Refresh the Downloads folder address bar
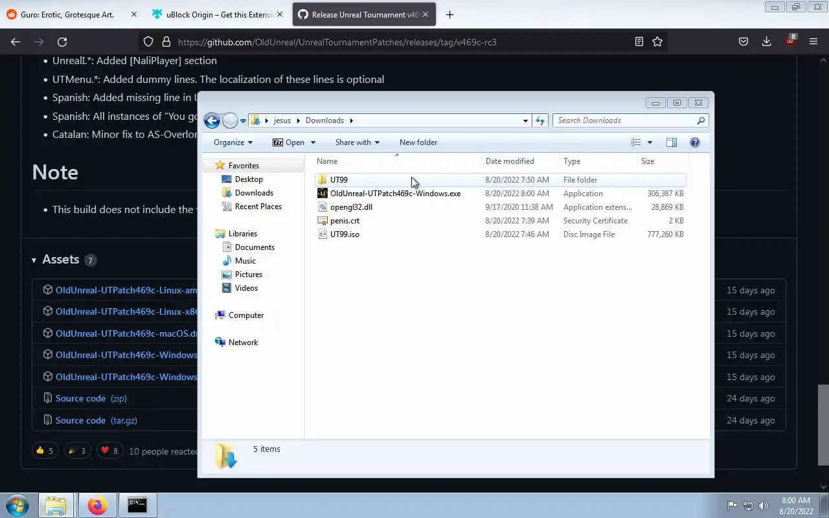The image size is (829, 518). (541, 120)
